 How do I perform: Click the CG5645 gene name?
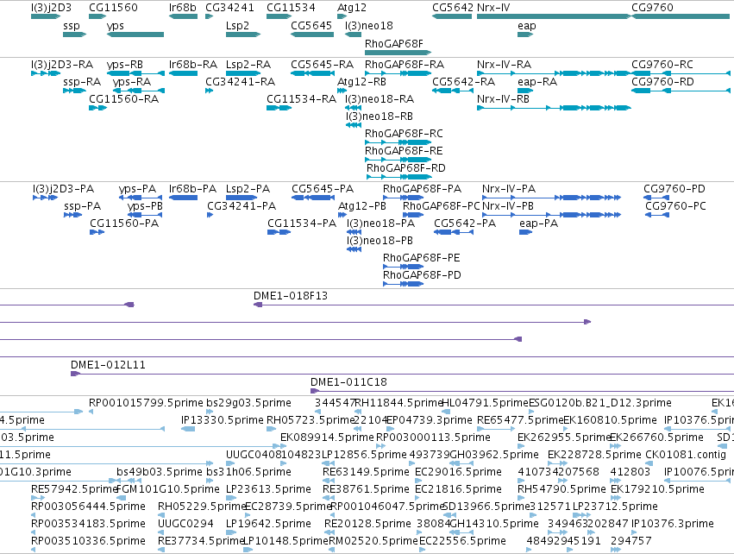pyautogui.click(x=311, y=26)
